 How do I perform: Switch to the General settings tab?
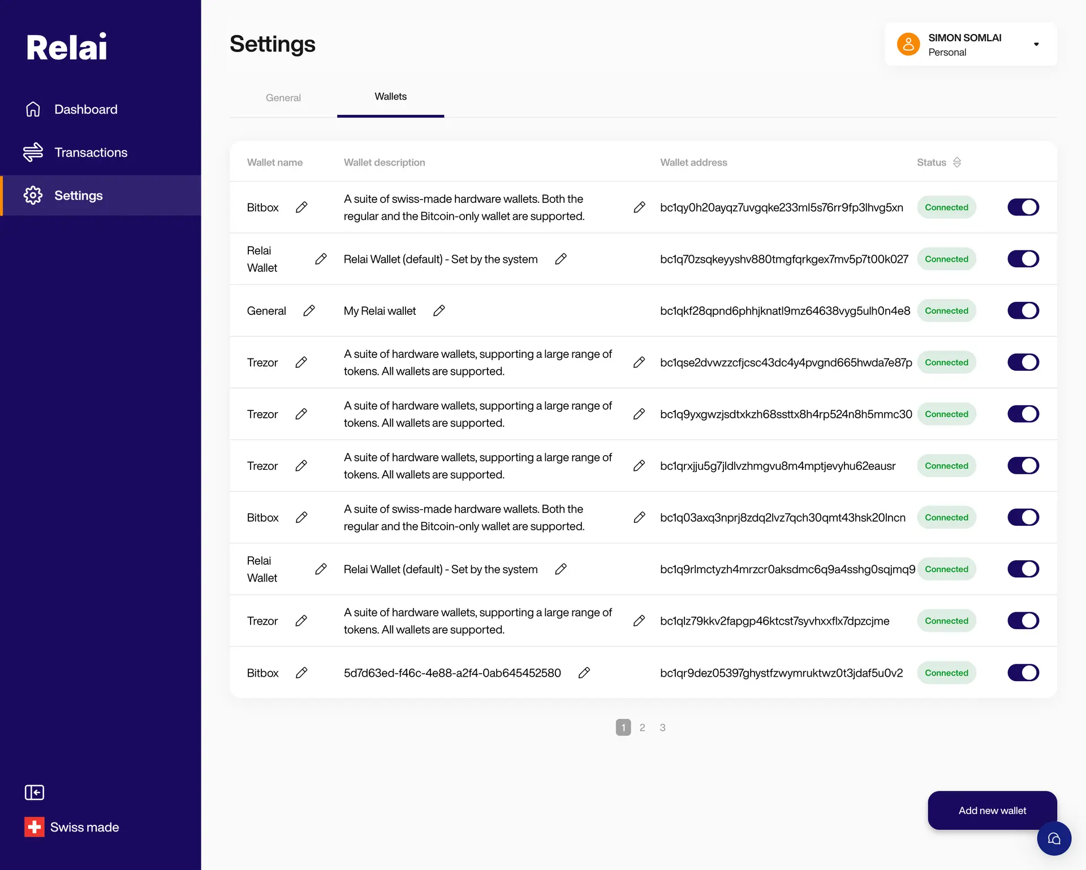[x=283, y=98]
